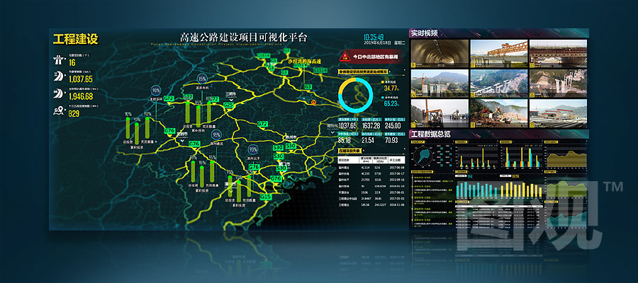Screen dimensions: 638x283
Task: Click the 65% circle badge on map
Action: coord(202,79)
